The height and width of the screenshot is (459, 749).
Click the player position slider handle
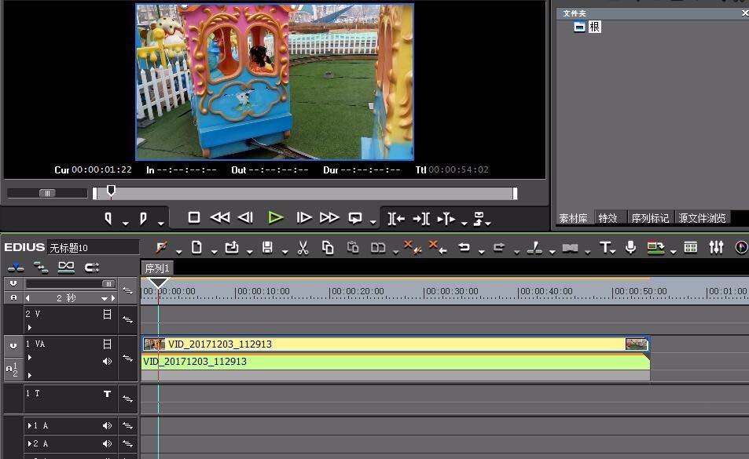click(x=111, y=191)
